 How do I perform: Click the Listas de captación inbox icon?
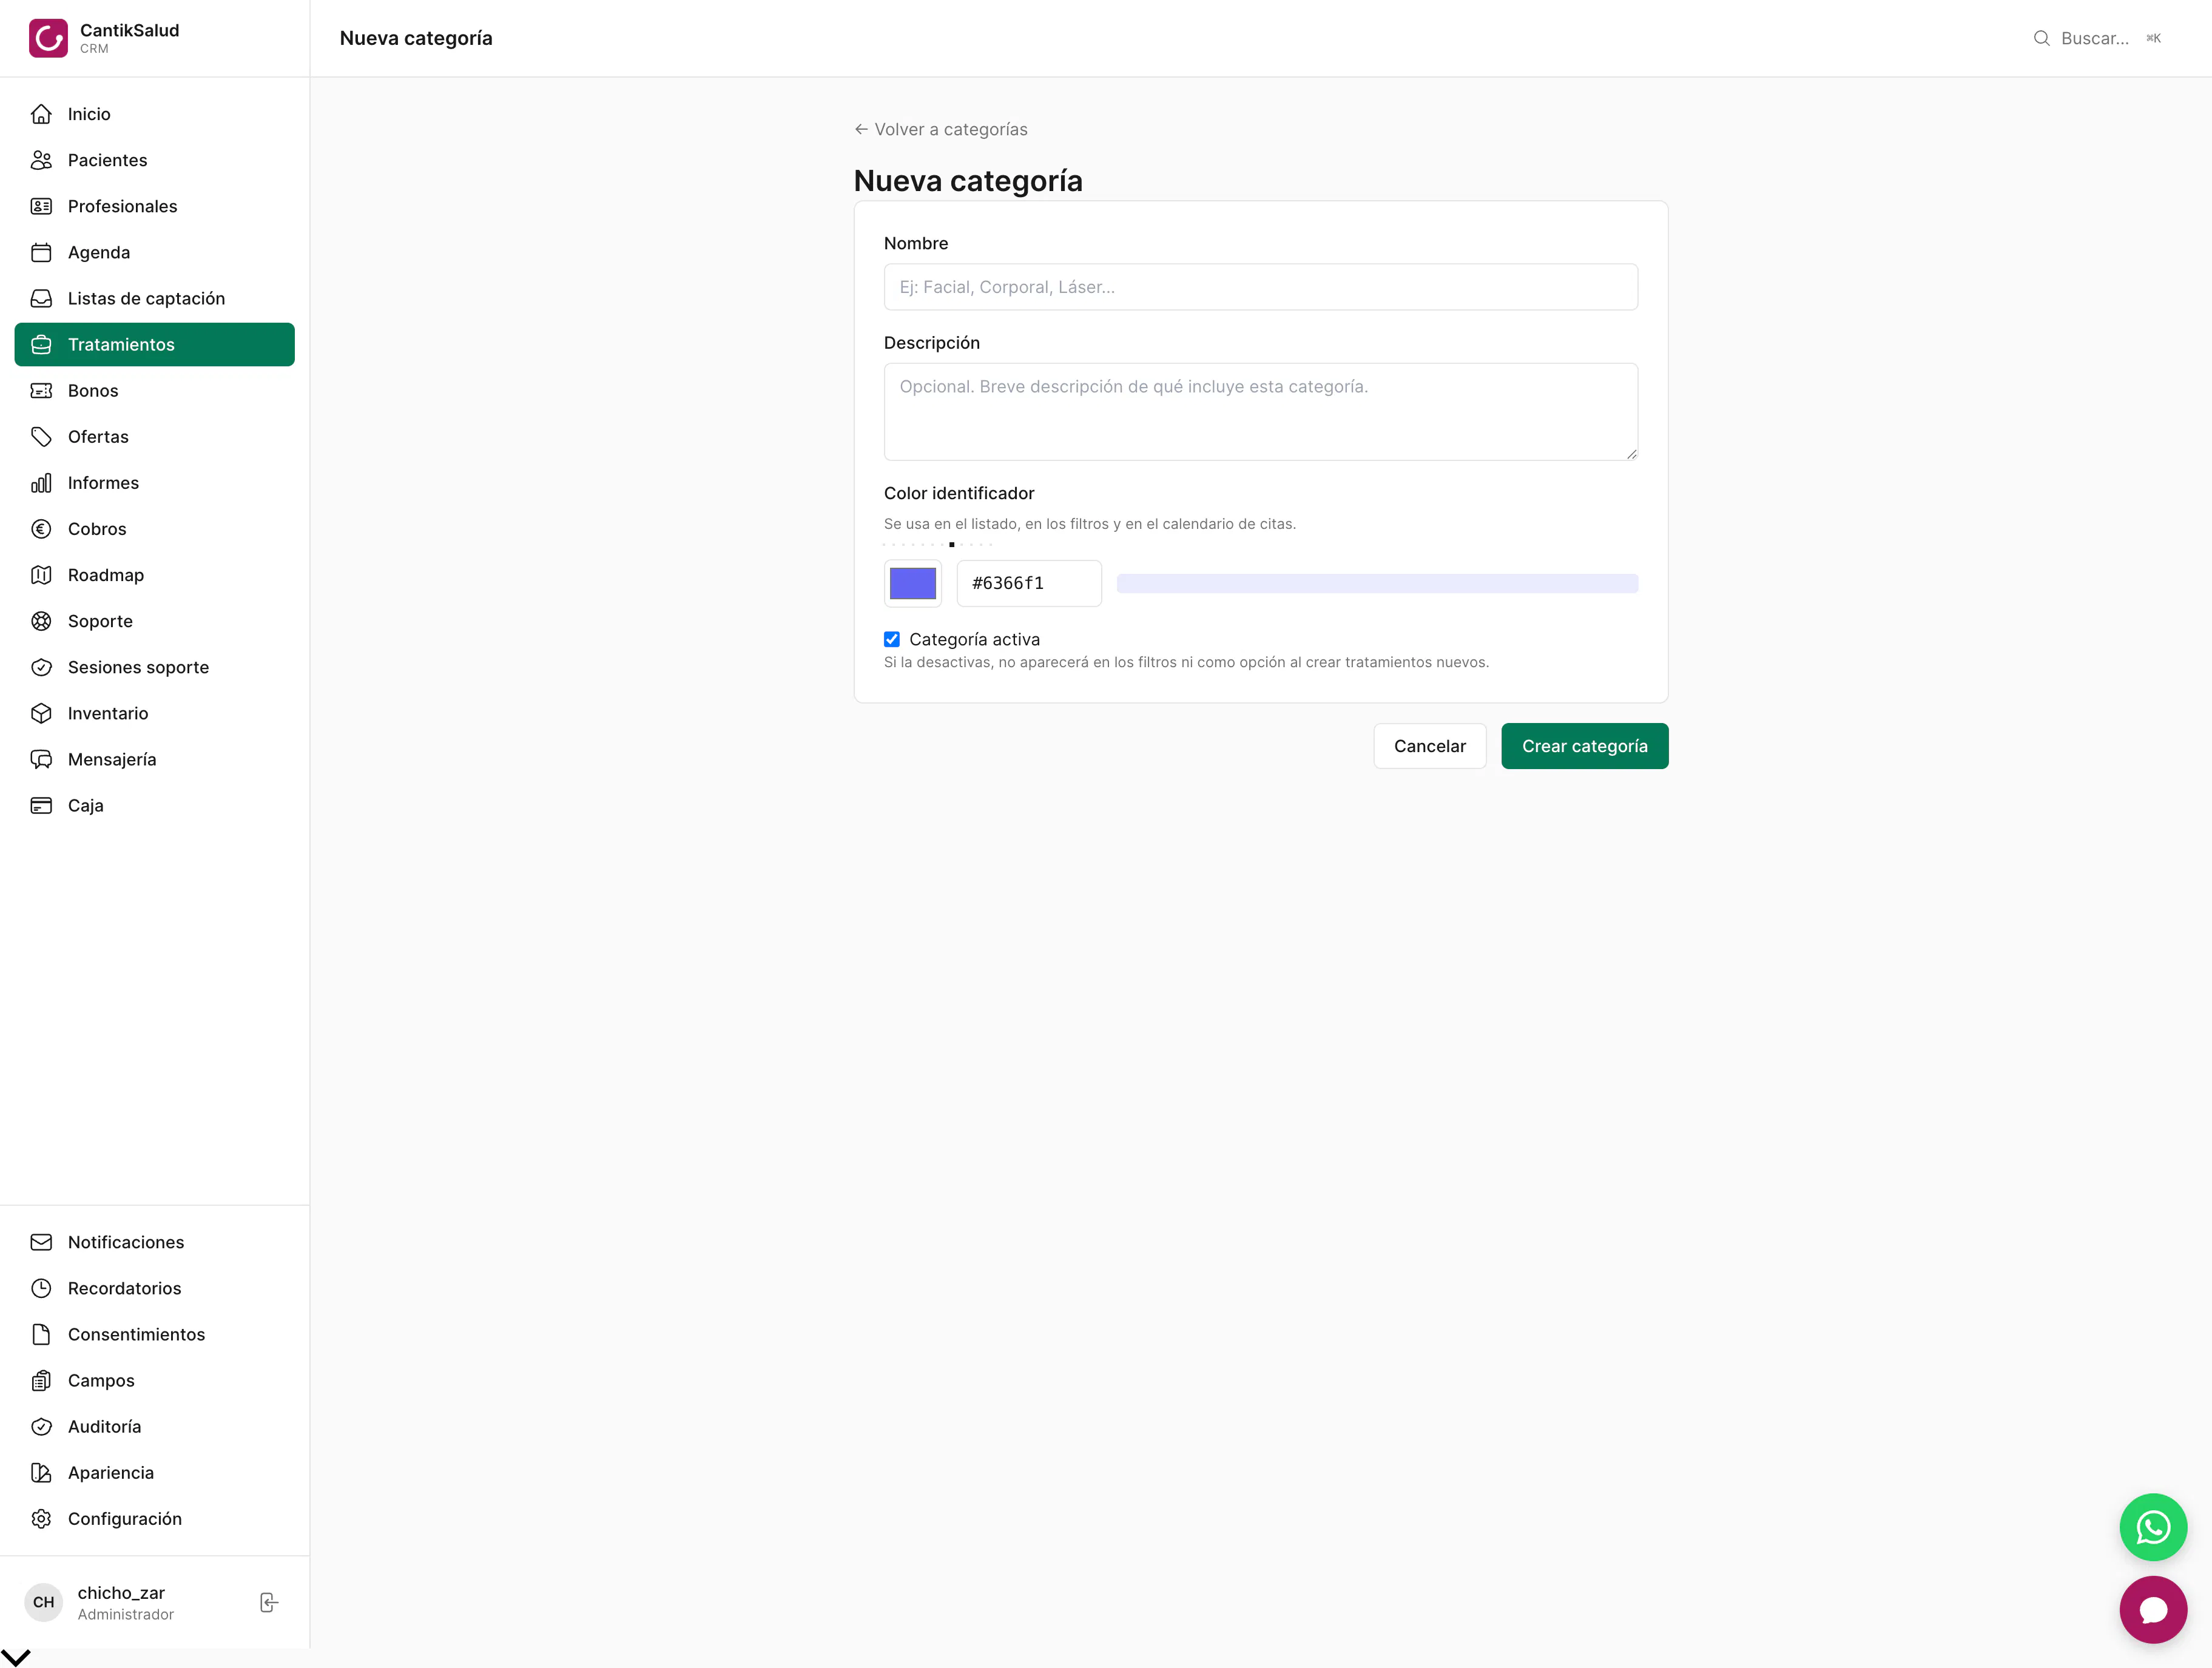pyautogui.click(x=41, y=298)
